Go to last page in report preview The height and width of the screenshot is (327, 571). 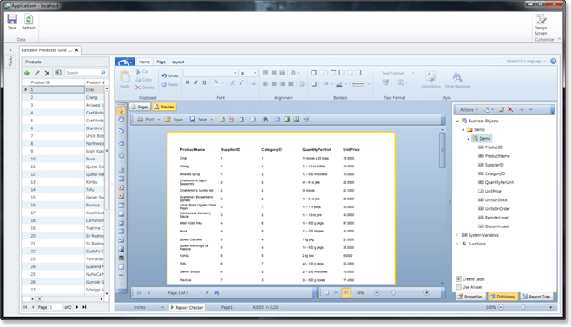[x=217, y=292]
